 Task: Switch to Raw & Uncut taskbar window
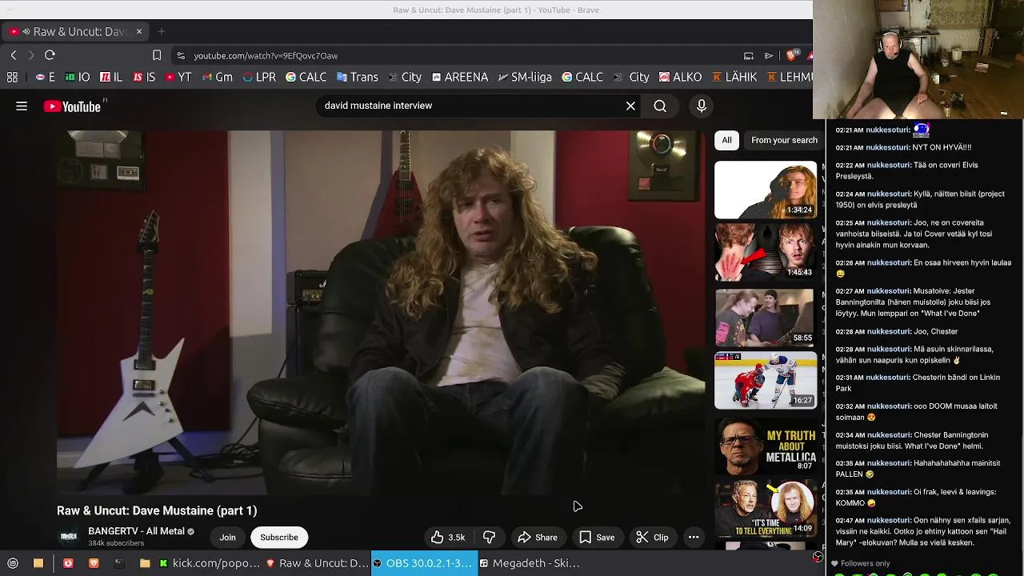tap(317, 563)
